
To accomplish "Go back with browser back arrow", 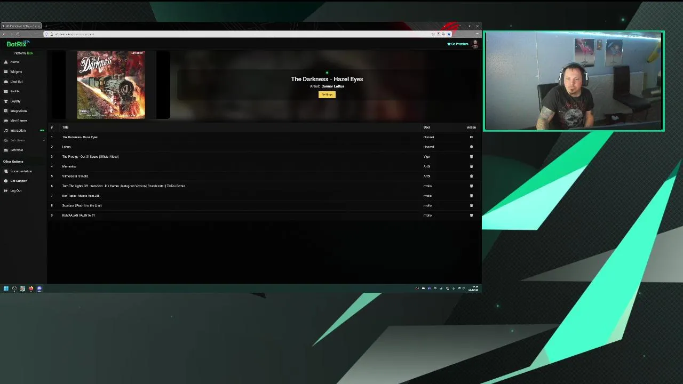I will (x=4, y=34).
